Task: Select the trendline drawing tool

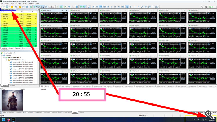Action: 142,7
